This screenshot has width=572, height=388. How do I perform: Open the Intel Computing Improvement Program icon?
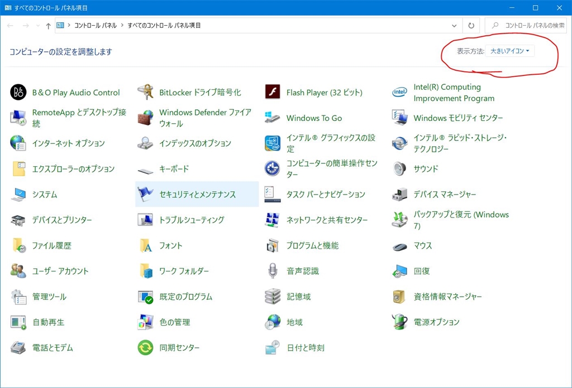click(399, 92)
